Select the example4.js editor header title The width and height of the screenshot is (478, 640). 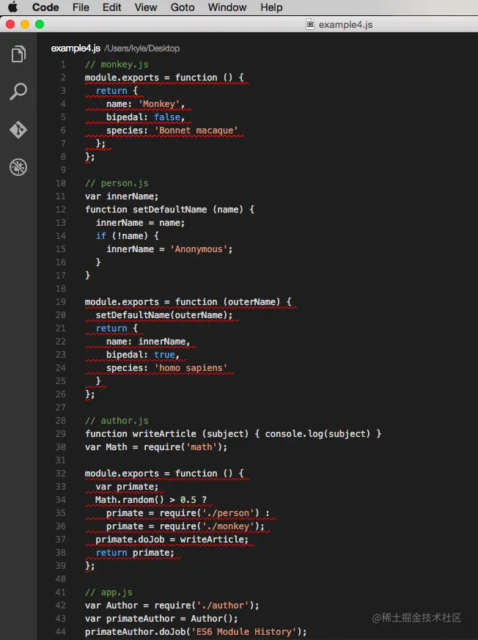[76, 48]
